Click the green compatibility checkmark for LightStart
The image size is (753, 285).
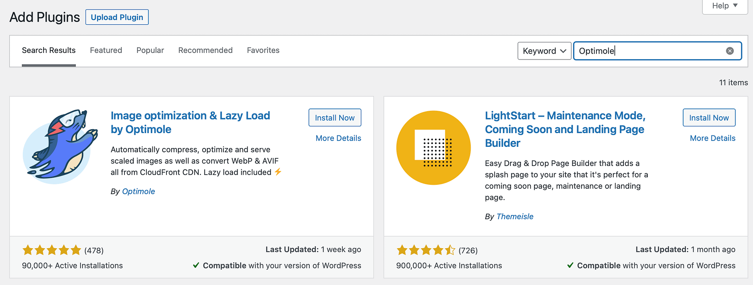pos(570,265)
